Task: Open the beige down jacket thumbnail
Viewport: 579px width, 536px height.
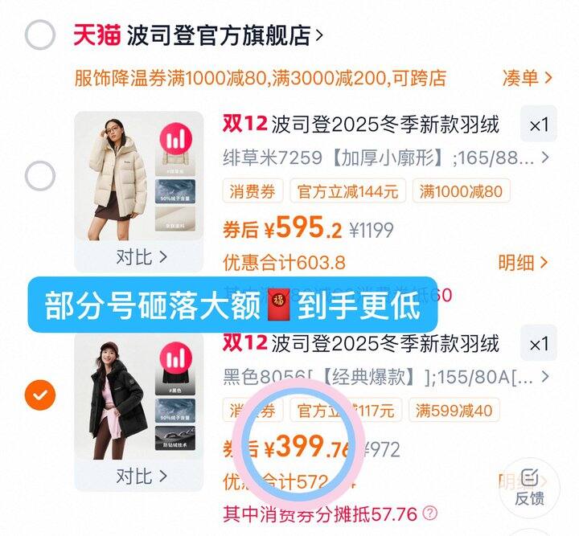Action: 139,176
